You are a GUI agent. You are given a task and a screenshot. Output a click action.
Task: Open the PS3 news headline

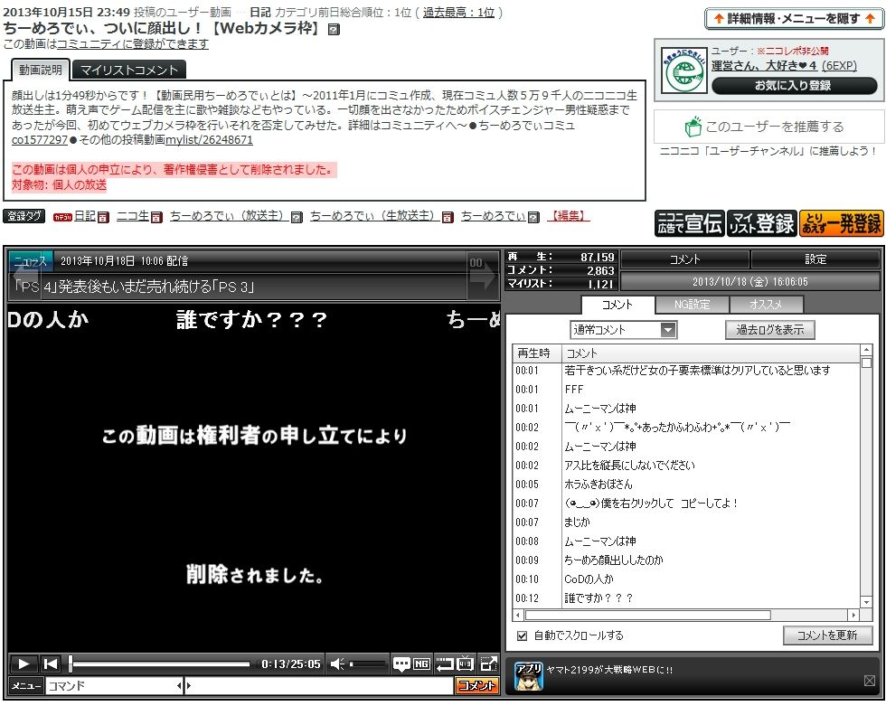tap(135, 287)
